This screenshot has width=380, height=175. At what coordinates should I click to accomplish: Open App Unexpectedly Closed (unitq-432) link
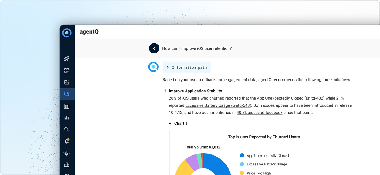290,98
